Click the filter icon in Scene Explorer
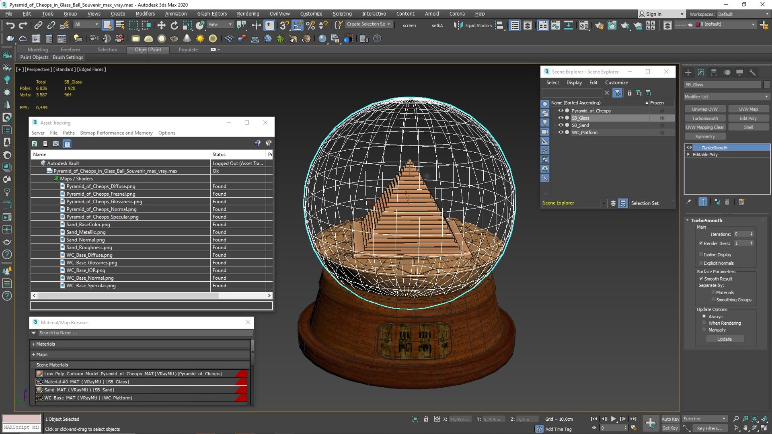This screenshot has height=434, width=772. point(617,93)
